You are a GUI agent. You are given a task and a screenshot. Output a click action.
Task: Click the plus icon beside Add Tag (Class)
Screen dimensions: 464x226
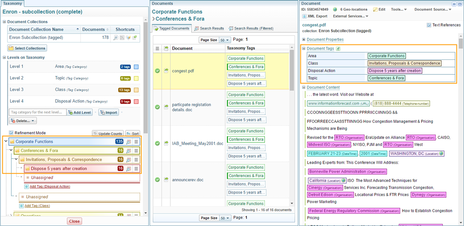[22, 206]
